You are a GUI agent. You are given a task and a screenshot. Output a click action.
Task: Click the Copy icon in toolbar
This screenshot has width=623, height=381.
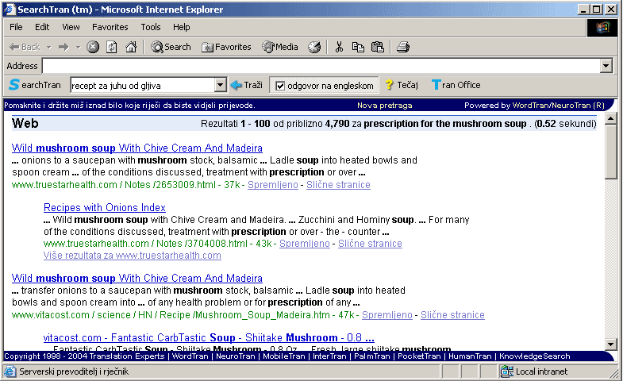coord(358,48)
